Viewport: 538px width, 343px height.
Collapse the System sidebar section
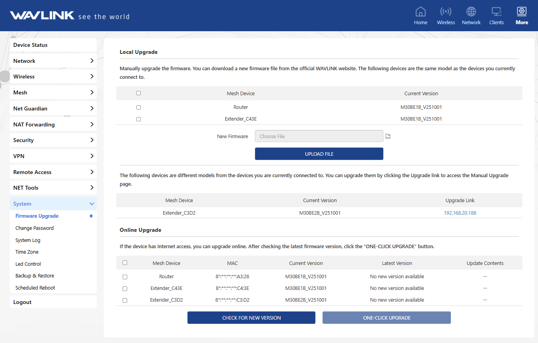tap(53, 204)
